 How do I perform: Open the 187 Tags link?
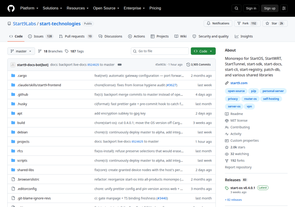point(74,51)
